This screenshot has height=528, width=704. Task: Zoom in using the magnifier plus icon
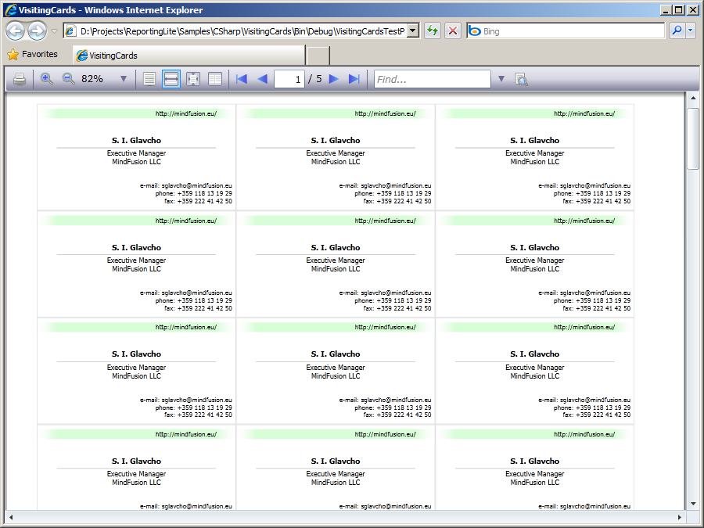[47, 79]
